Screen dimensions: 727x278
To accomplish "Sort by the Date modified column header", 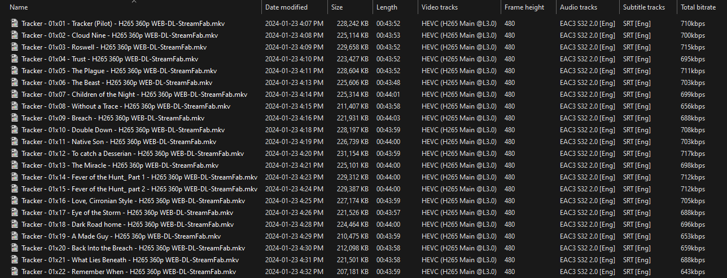I will point(286,7).
